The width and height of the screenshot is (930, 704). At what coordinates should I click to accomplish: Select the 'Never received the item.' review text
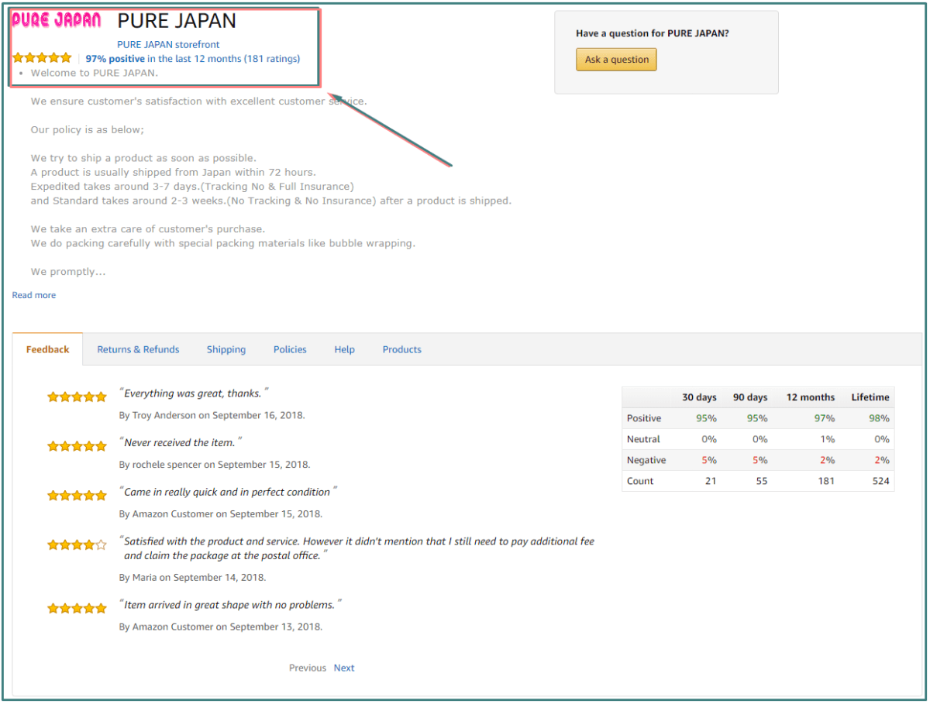180,442
